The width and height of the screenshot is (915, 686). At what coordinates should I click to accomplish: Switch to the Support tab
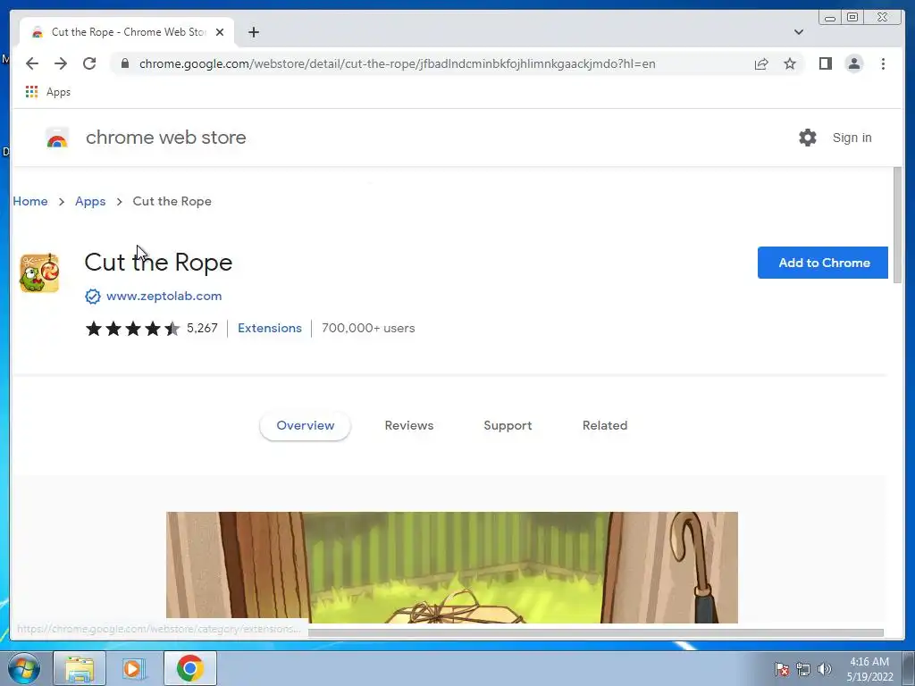pos(508,426)
